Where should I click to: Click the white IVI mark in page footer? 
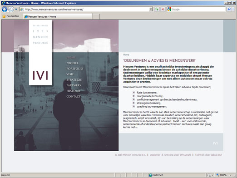coord(215,143)
